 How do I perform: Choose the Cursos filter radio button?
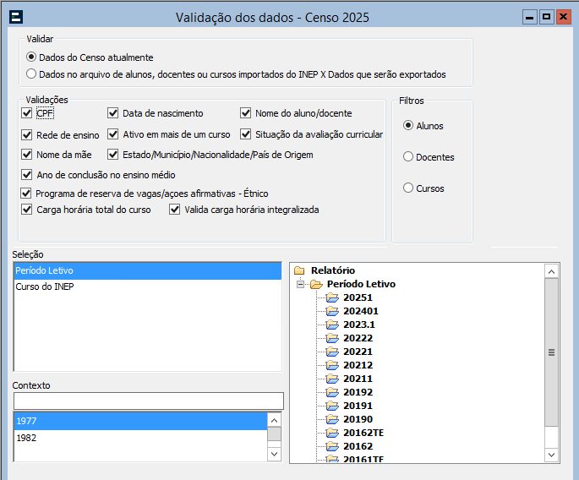[x=408, y=188]
